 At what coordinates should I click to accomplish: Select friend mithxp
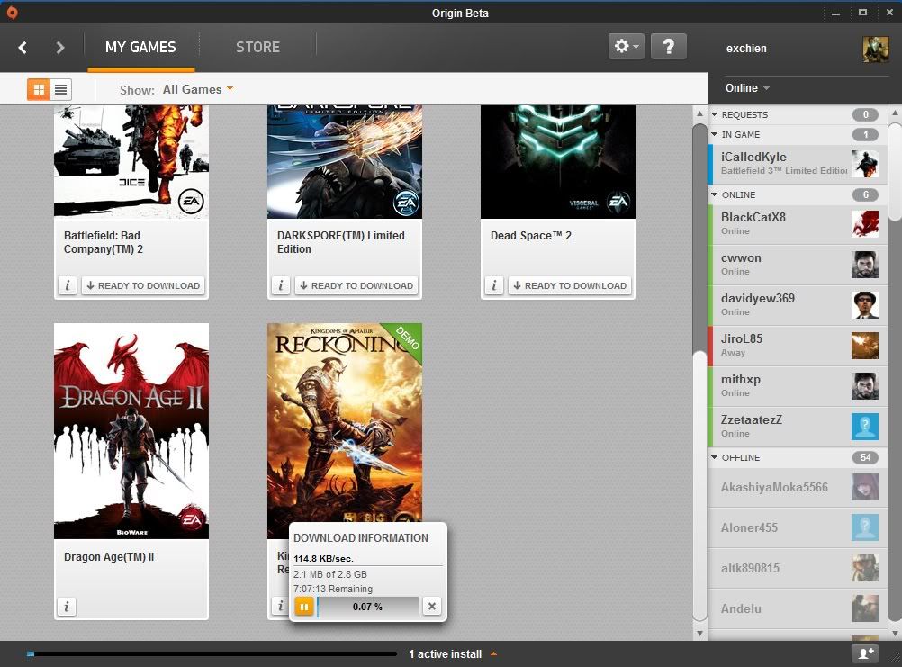[x=797, y=386]
